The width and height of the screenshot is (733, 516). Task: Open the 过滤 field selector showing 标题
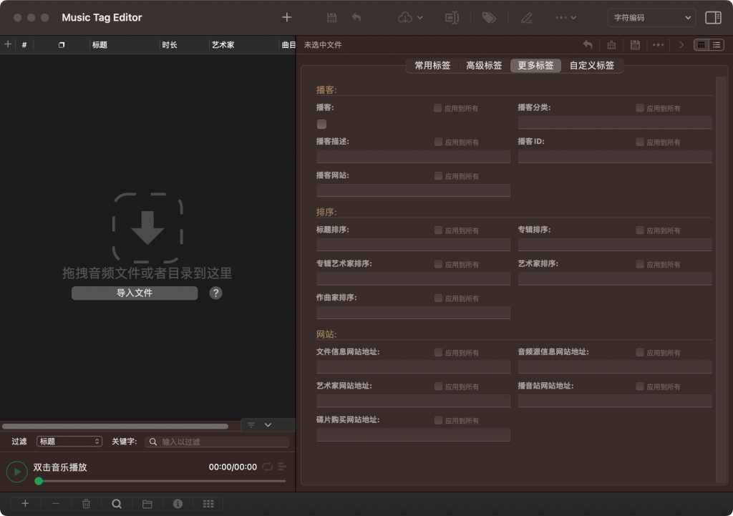click(69, 442)
